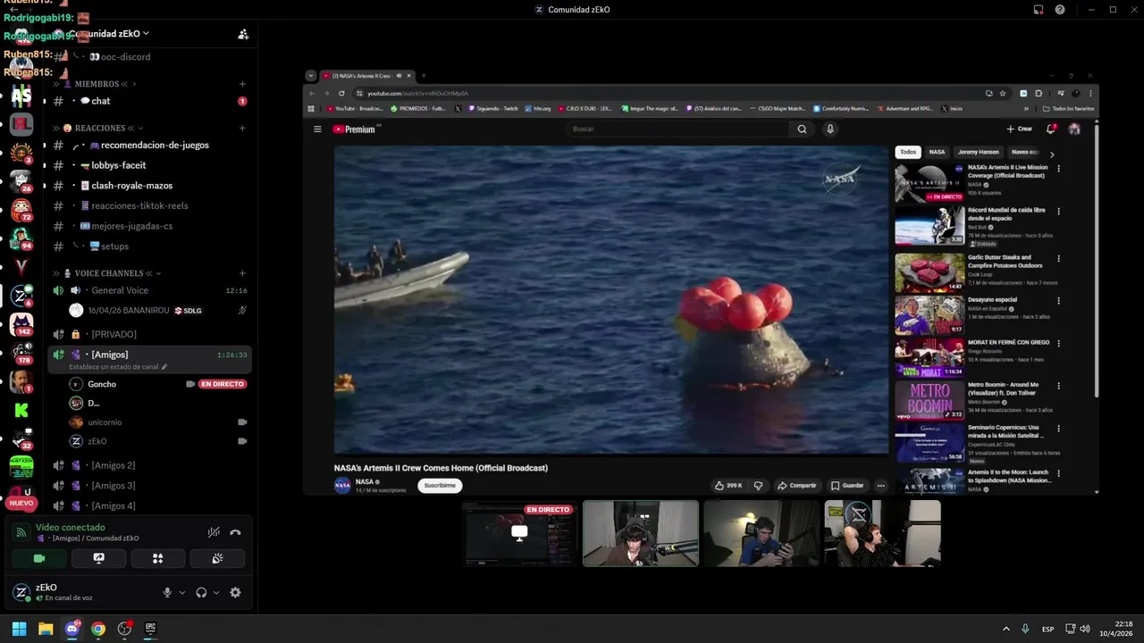Click the EN DIRECTO badge next to Goncho
Viewport: 1144px width, 643px height.
pos(223,384)
